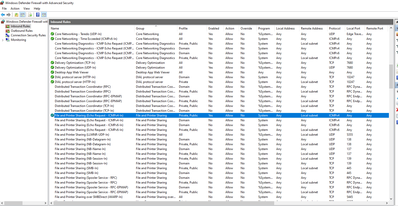Sort by the Protocol column header

(x=336, y=28)
